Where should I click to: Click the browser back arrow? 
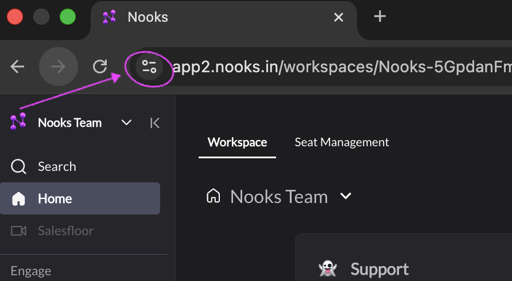(17, 67)
